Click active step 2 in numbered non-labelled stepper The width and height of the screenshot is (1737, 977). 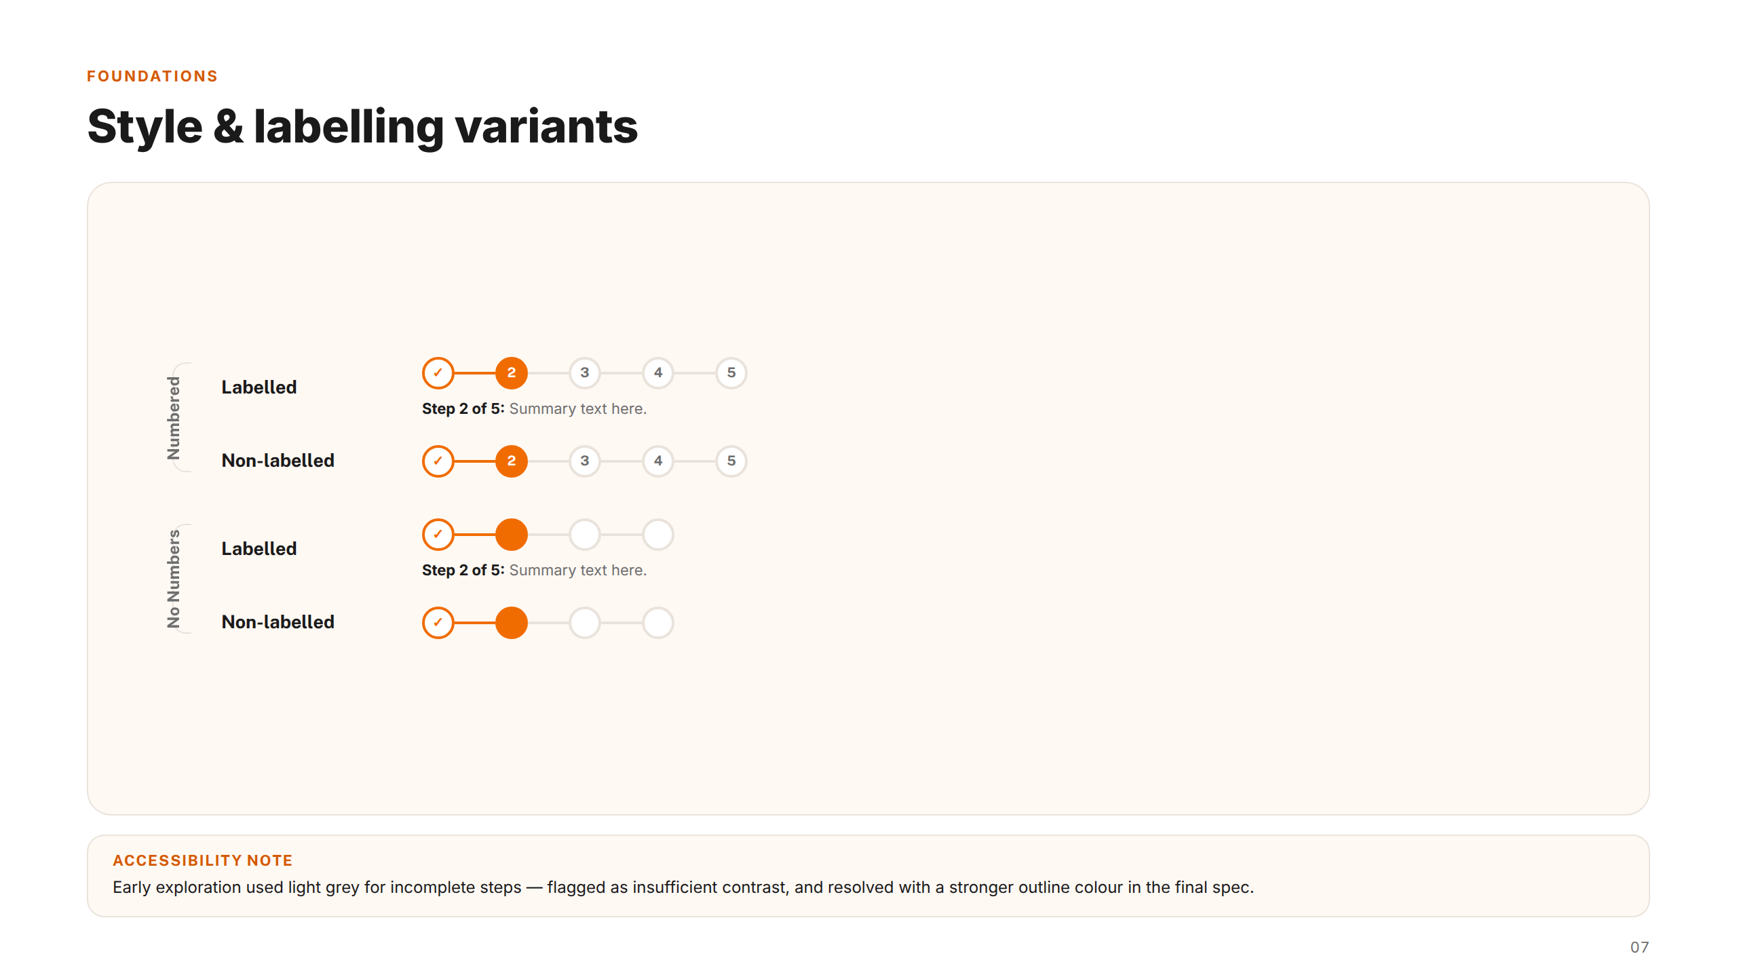(x=511, y=461)
